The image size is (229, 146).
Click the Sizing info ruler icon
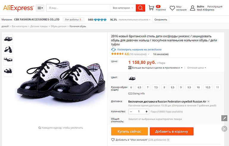pyautogui.click(x=130, y=93)
